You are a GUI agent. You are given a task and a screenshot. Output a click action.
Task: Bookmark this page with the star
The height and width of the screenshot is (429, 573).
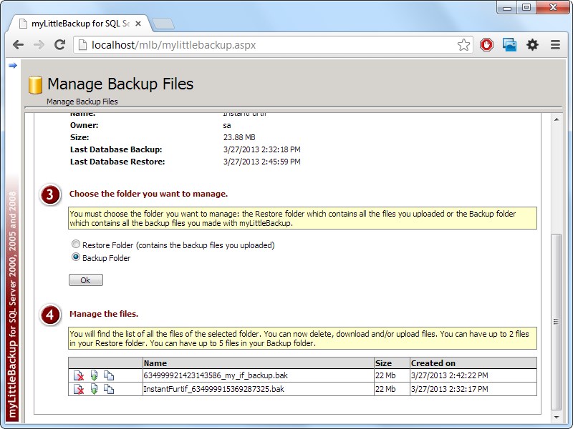coord(463,45)
